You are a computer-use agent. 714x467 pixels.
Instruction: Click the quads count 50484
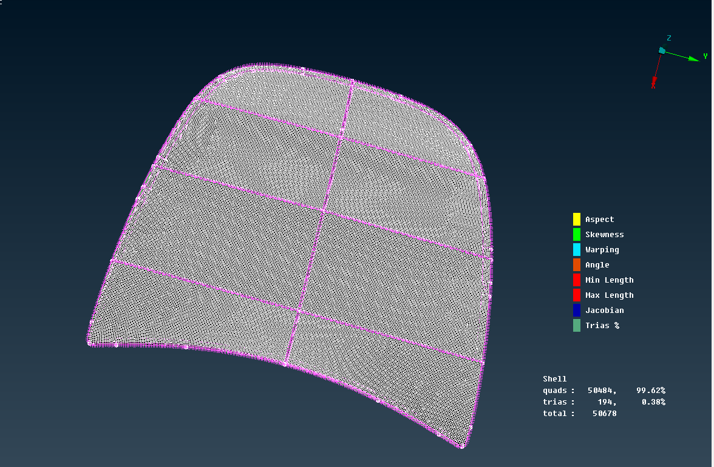pos(602,391)
